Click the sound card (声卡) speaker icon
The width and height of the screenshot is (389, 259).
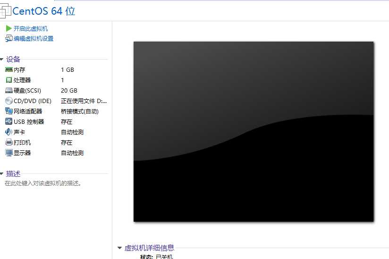pos(8,132)
